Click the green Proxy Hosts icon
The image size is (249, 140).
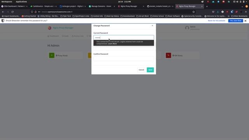coord(52,55)
